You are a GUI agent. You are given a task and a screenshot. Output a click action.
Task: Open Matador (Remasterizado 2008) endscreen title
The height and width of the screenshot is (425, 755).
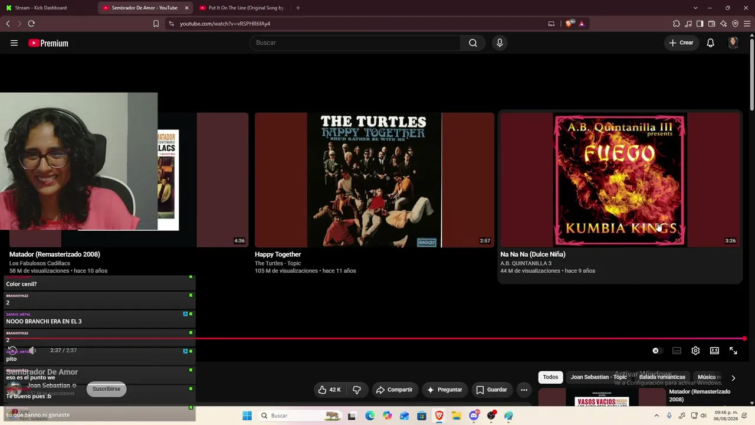coord(55,254)
